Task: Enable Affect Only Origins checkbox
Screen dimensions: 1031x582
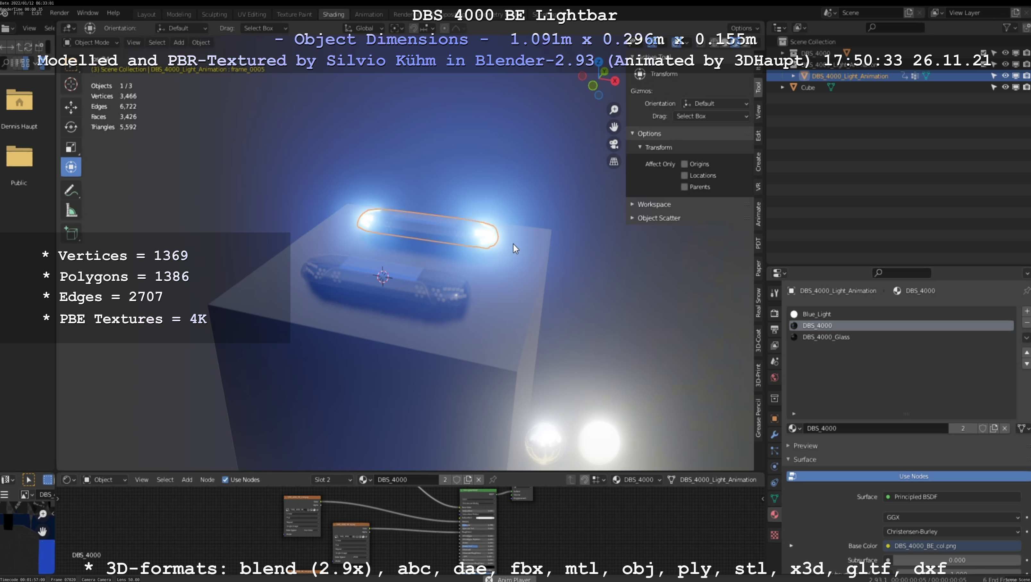Action: pyautogui.click(x=684, y=164)
